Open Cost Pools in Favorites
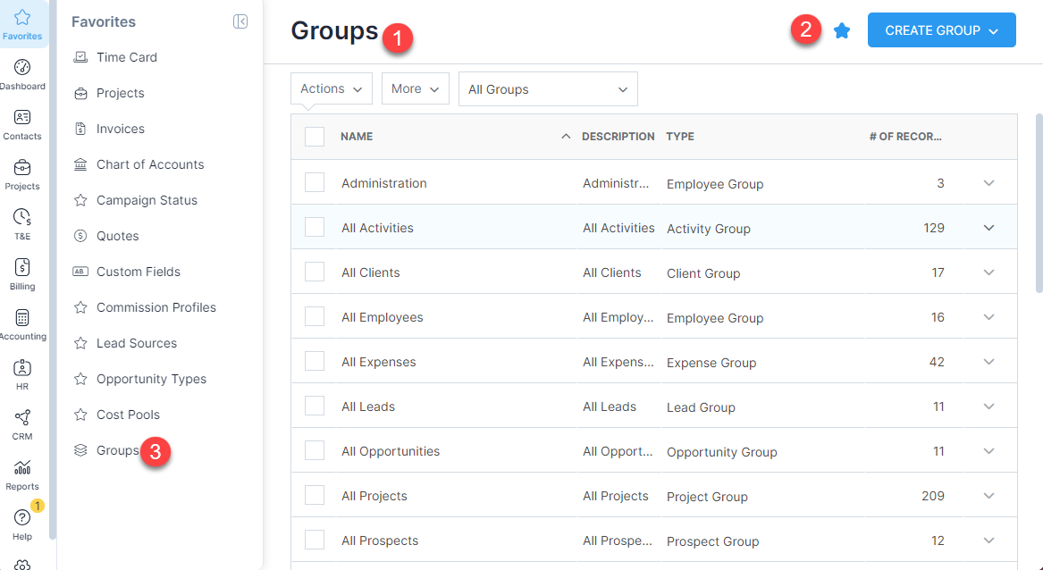The width and height of the screenshot is (1043, 570). click(128, 415)
